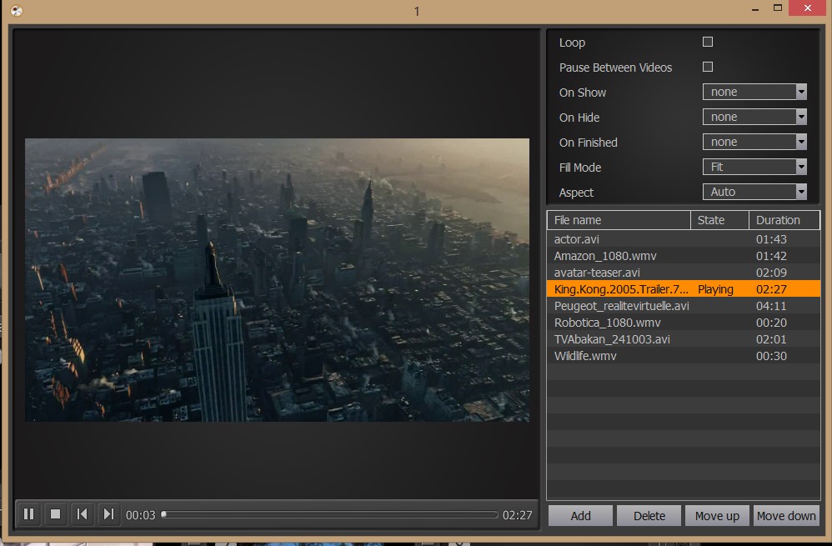Sort by State column header

(719, 220)
